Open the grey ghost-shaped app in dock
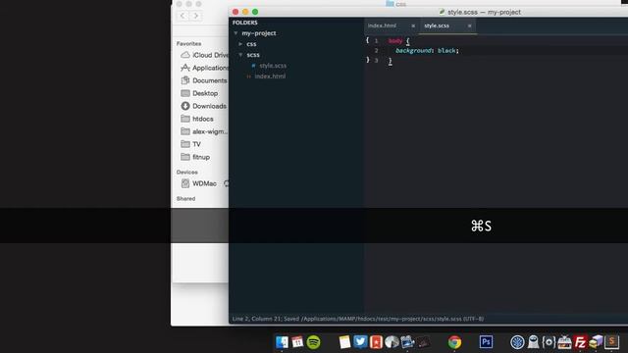This screenshot has width=628, height=353. 533,342
